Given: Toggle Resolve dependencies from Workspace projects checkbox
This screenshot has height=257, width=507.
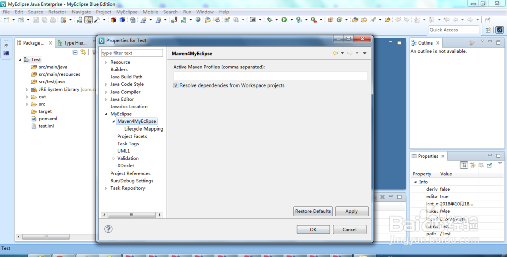Looking at the screenshot, I should tap(176, 85).
